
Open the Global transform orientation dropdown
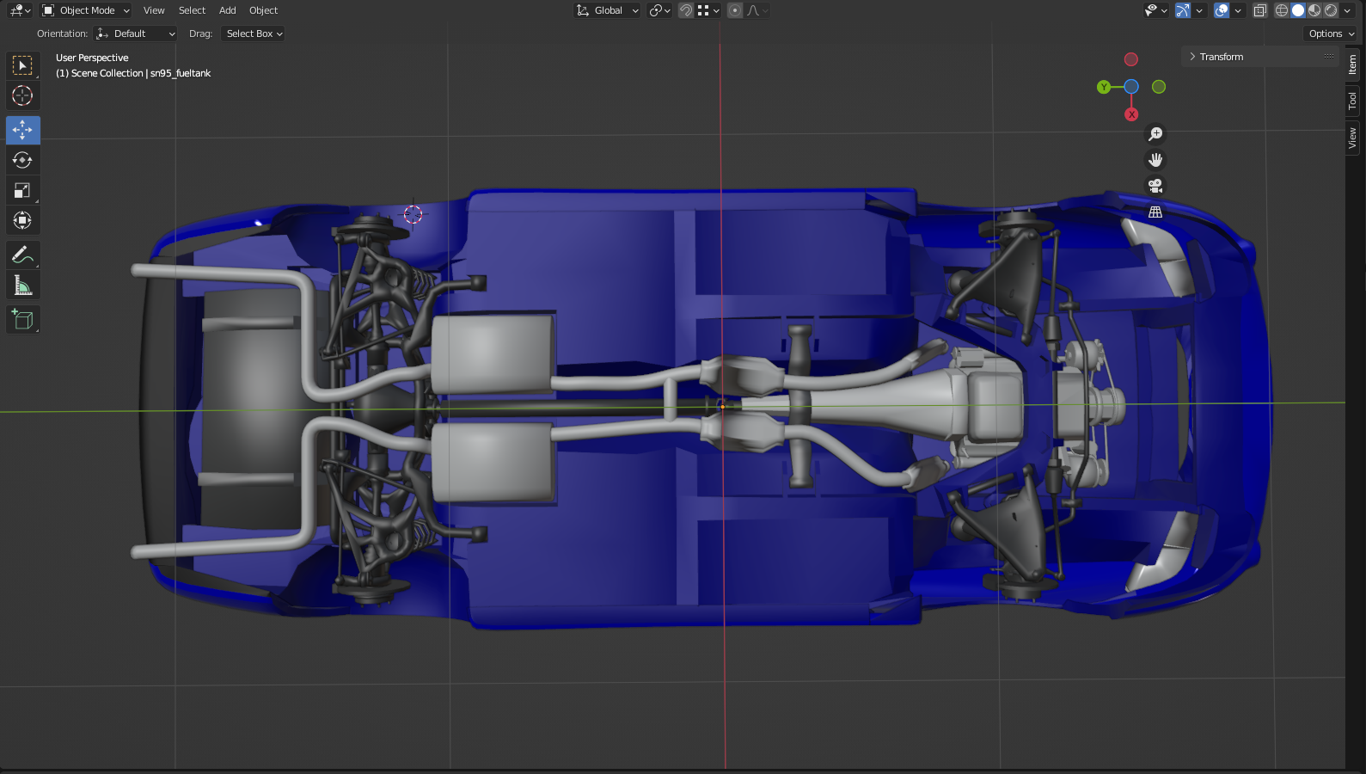point(608,10)
